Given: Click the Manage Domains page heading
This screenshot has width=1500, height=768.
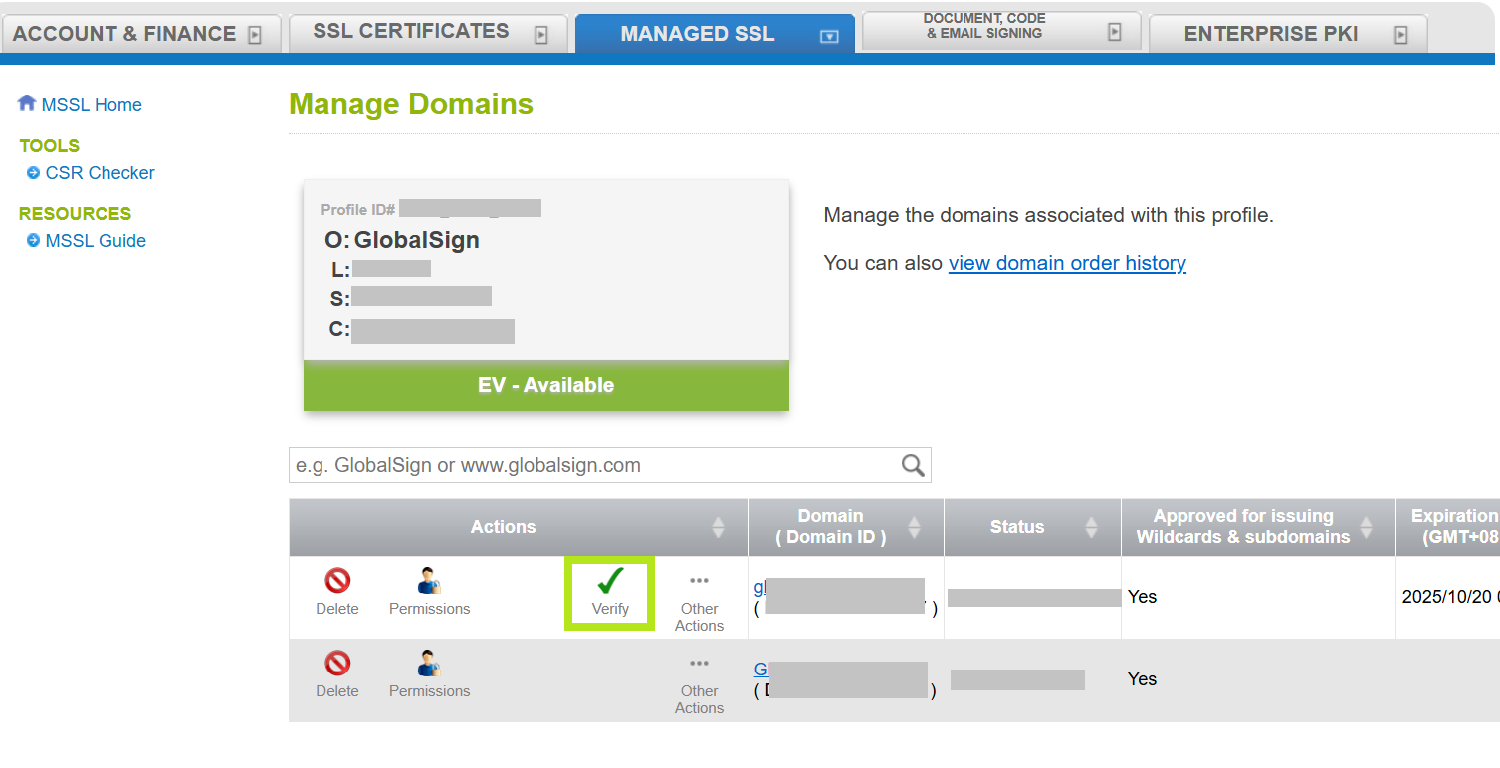Looking at the screenshot, I should (411, 104).
